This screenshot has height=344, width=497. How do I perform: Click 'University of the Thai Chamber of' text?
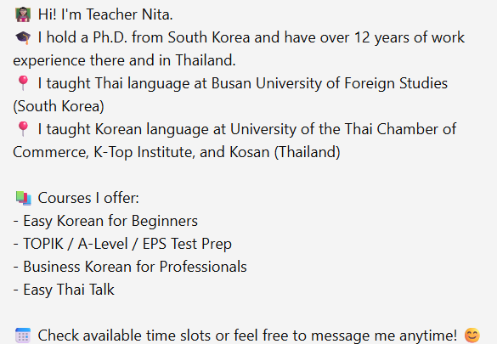coord(343,129)
